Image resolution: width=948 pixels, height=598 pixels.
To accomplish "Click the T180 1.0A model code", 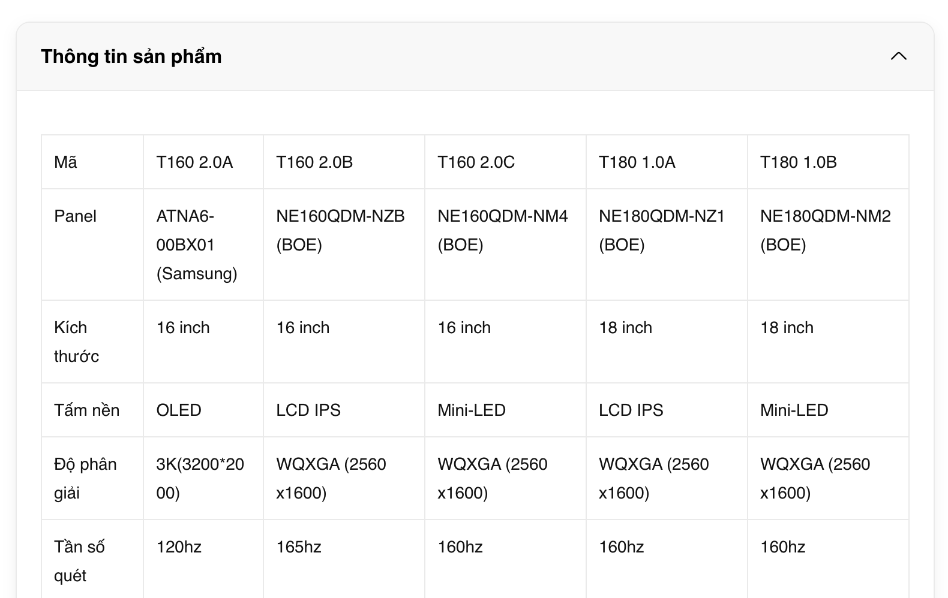I will coord(637,162).
